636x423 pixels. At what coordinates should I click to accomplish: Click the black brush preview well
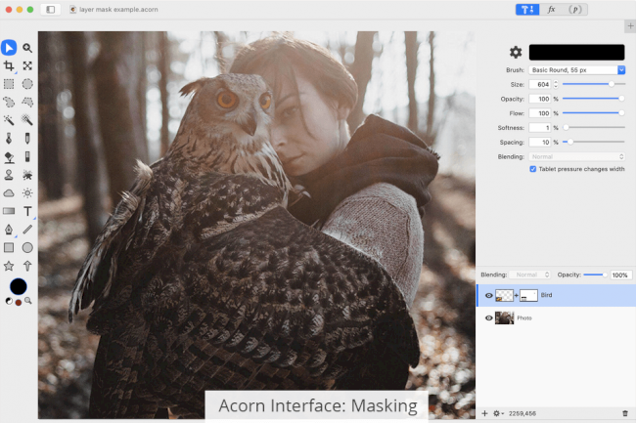(576, 52)
